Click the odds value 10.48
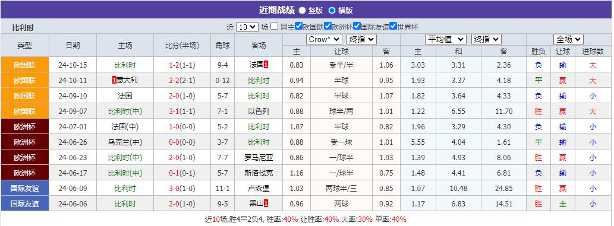Image resolution: width=614 pixels, height=226 pixels. click(x=458, y=189)
